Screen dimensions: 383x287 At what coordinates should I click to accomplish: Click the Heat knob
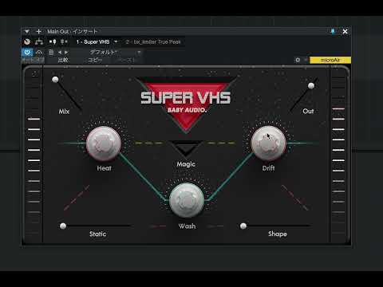[104, 143]
